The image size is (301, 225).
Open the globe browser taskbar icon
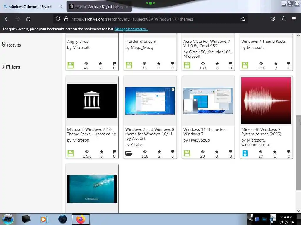63,219
